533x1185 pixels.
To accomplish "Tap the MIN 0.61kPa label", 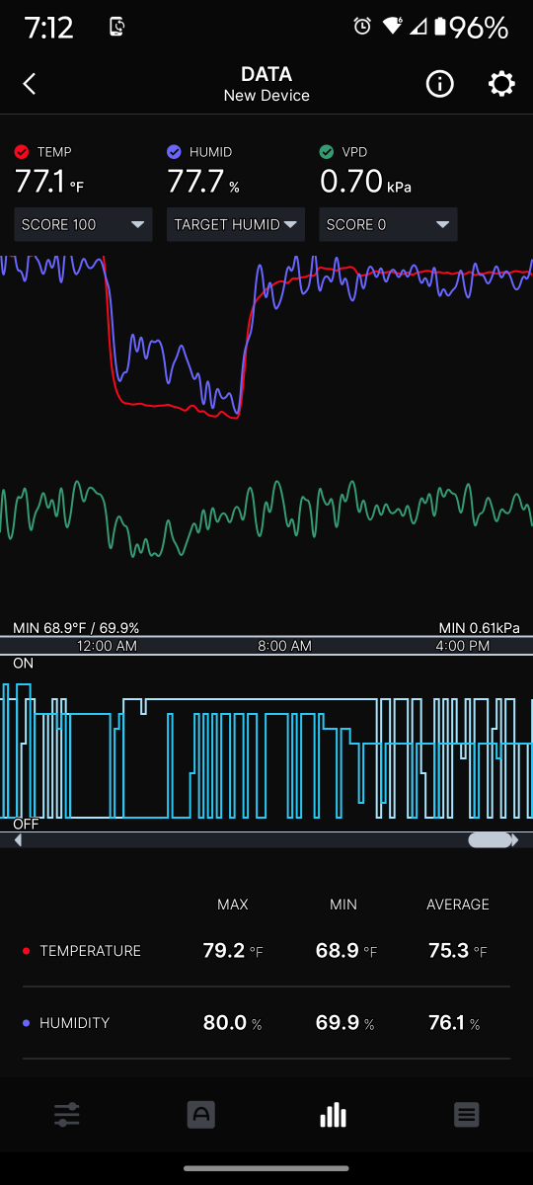I will click(x=479, y=628).
